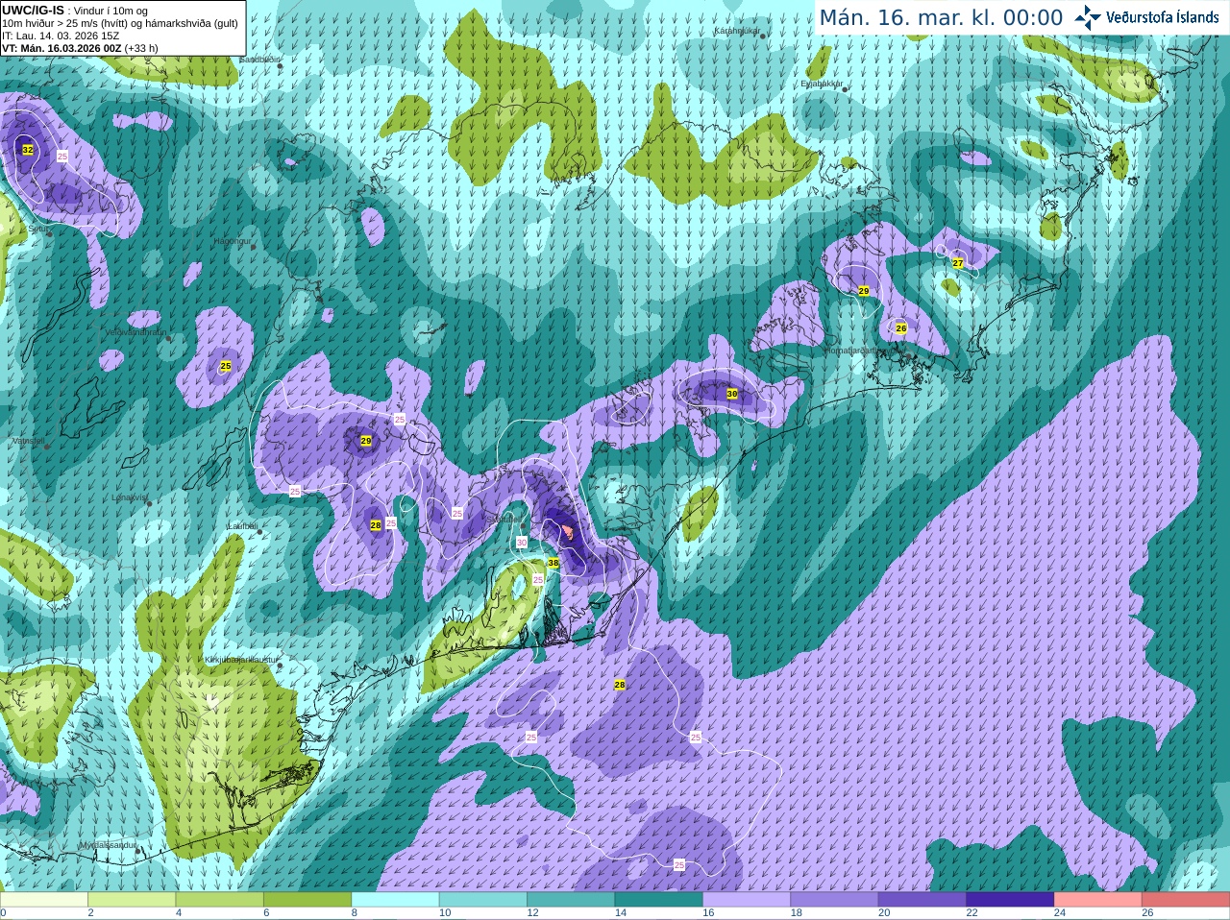Image resolution: width=1230 pixels, height=920 pixels.
Task: Pick the violet 20–22 scale swatch
Action: [x=922, y=900]
